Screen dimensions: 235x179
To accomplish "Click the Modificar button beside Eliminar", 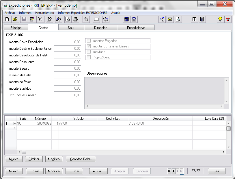I will [x=54, y=159].
